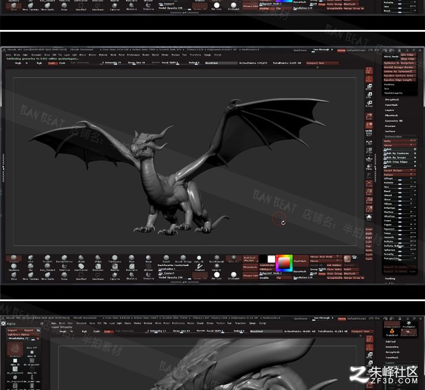Select the ClayBuildup brush in middle window

[x=14, y=267]
